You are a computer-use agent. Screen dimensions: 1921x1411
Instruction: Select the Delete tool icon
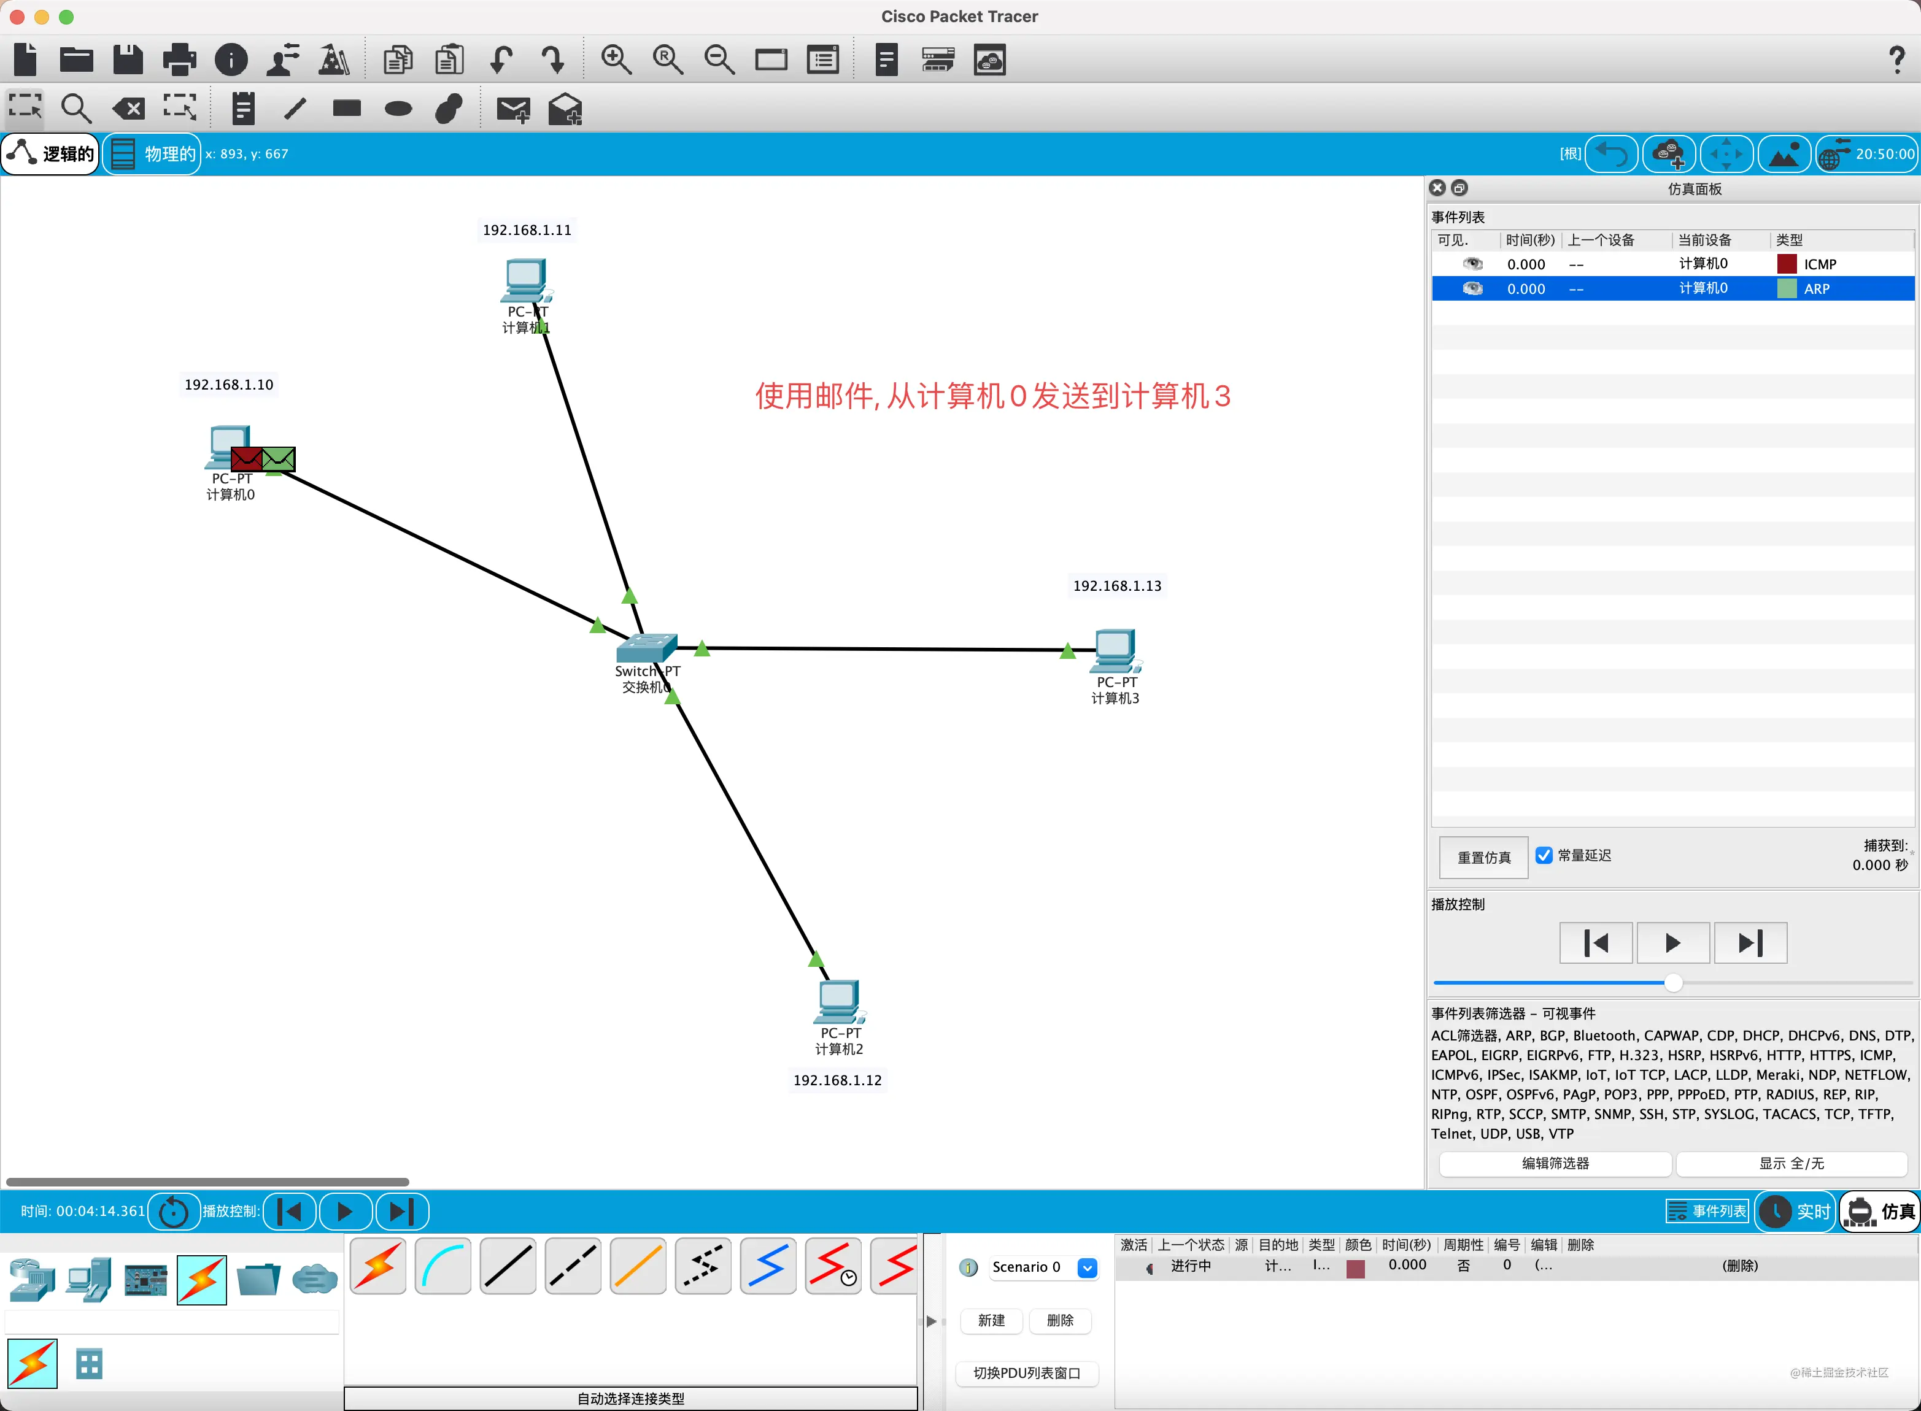(128, 109)
